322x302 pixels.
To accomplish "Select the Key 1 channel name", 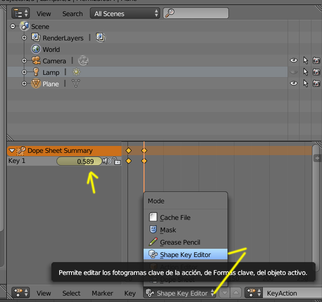I will coord(17,161).
